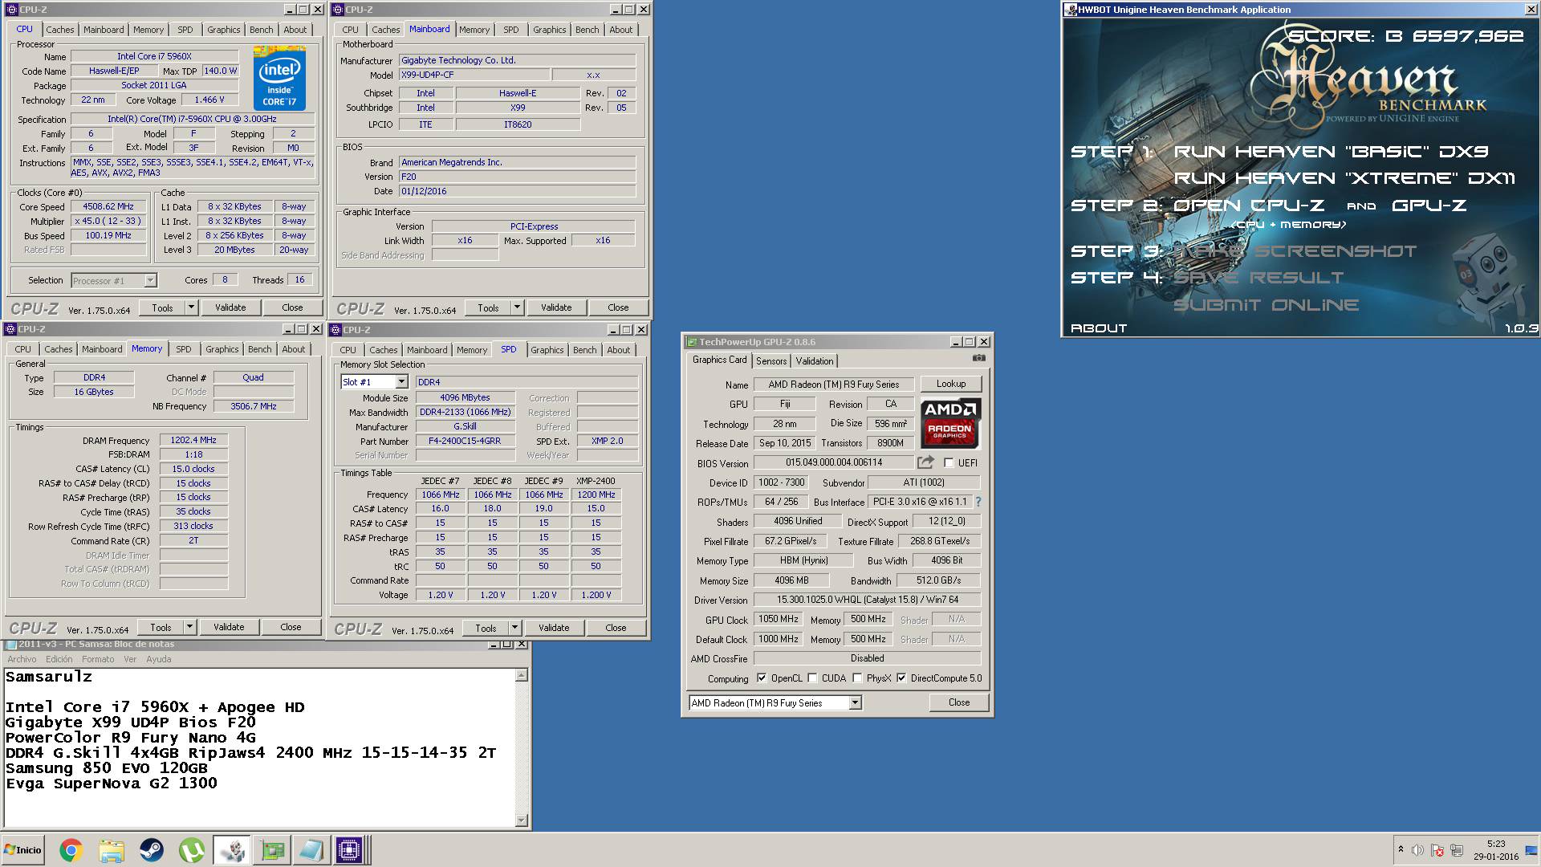This screenshot has width=1541, height=867.
Task: Click Close in Memory window
Action: 291,627
